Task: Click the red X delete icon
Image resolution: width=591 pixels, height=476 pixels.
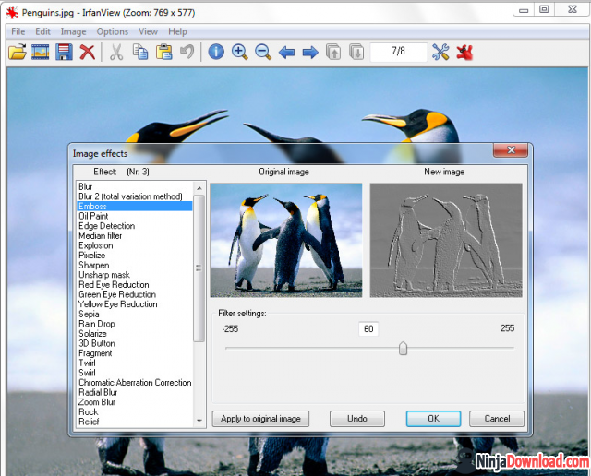Action: (x=88, y=52)
